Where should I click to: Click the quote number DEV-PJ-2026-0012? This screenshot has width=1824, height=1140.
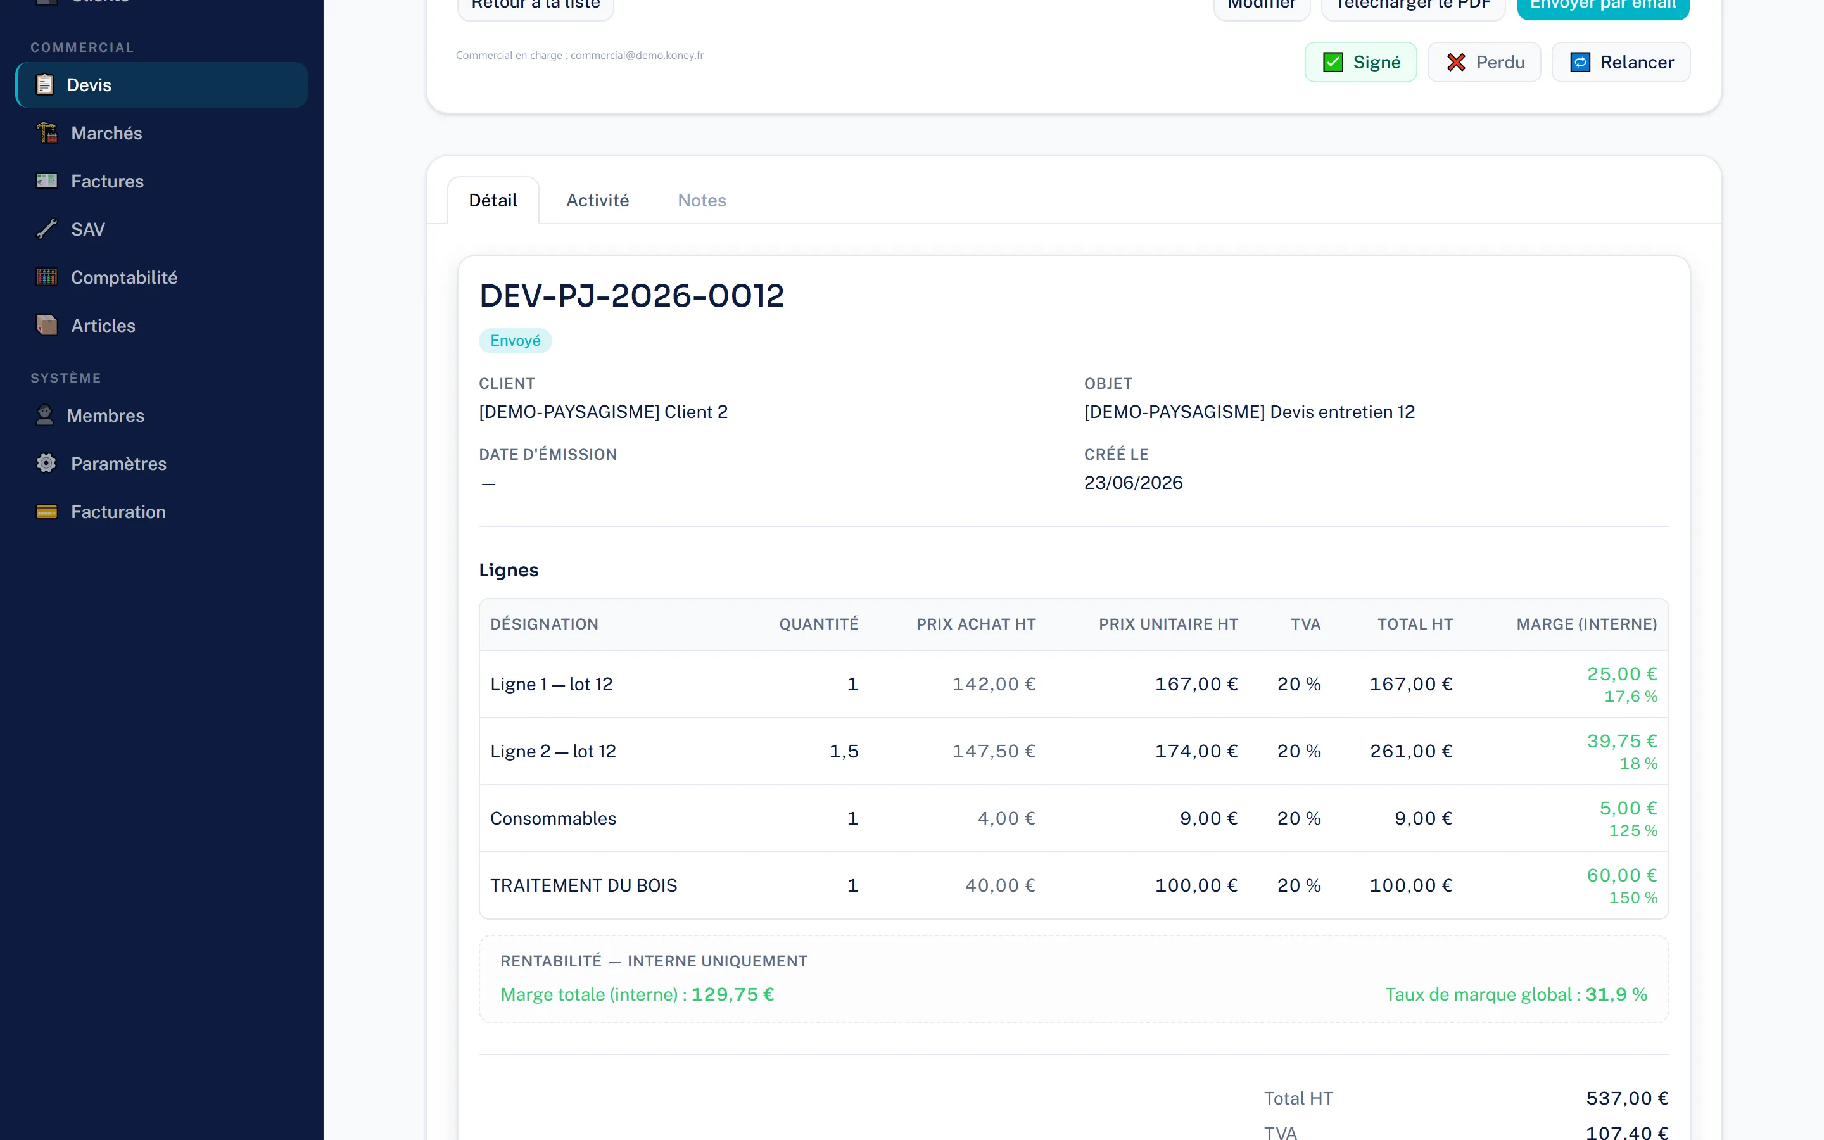click(631, 296)
